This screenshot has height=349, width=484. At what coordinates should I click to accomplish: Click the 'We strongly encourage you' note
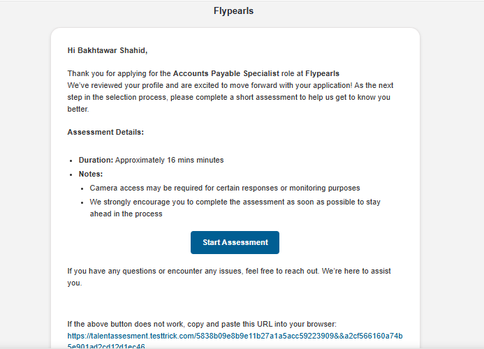pos(235,208)
